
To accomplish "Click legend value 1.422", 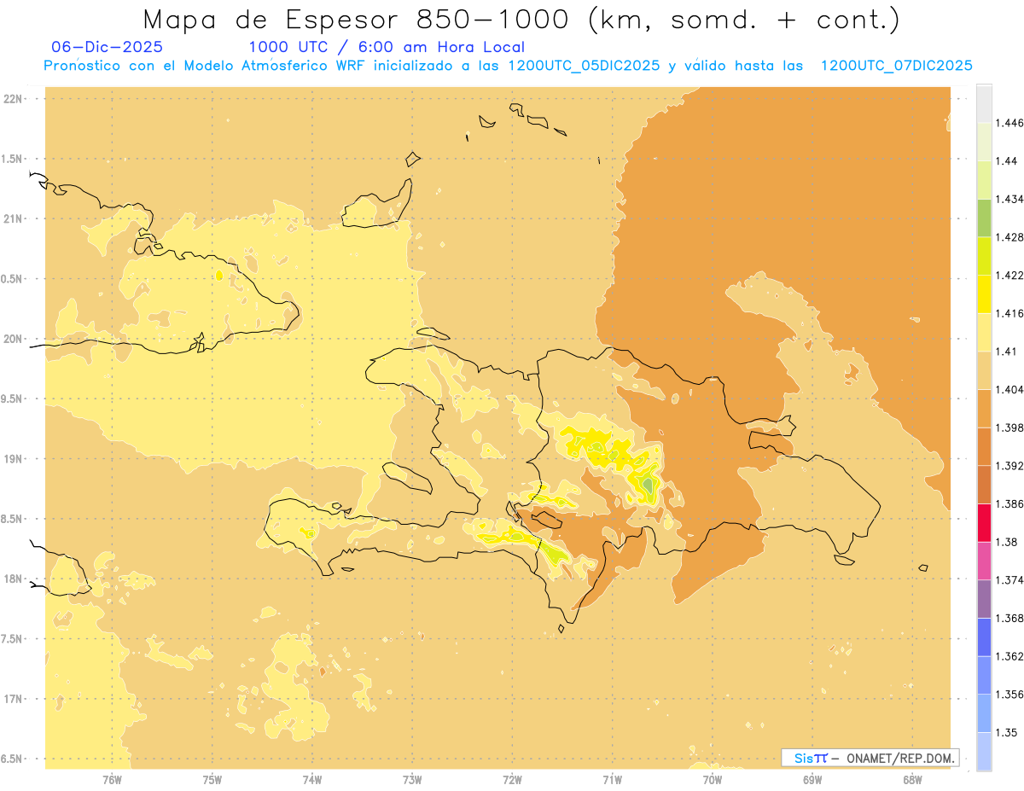I will coord(1009,275).
